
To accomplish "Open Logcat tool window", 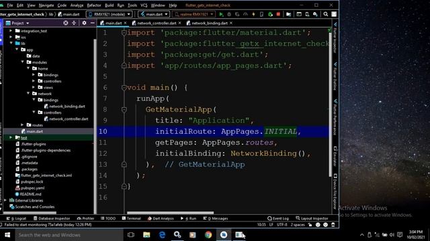I will point(16,218).
